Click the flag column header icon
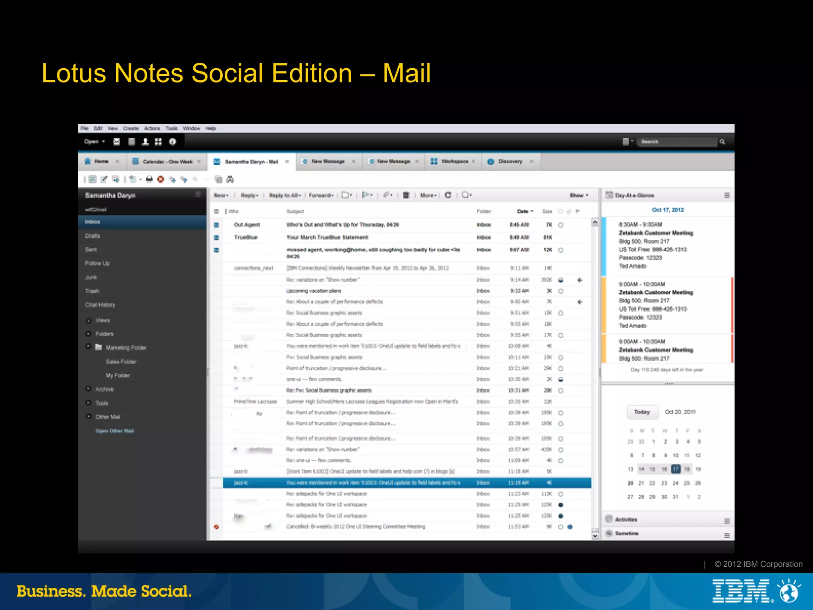813x610 pixels. pyautogui.click(x=578, y=211)
